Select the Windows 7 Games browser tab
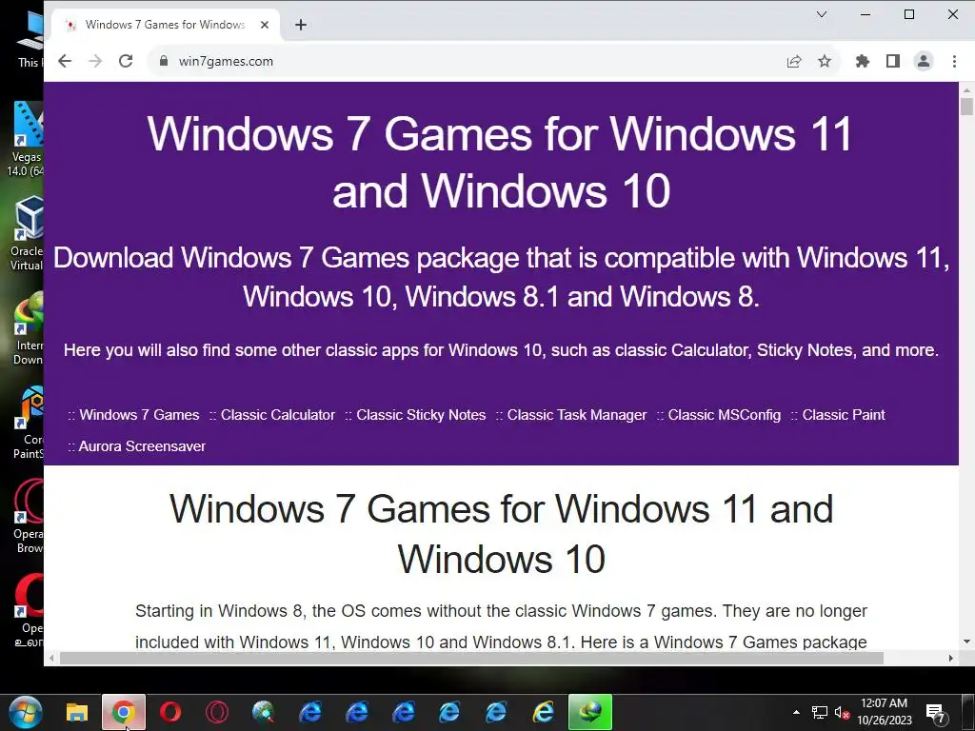The width and height of the screenshot is (975, 731). pos(165,25)
